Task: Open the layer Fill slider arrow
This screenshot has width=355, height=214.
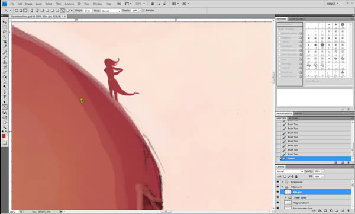Action: [322, 177]
